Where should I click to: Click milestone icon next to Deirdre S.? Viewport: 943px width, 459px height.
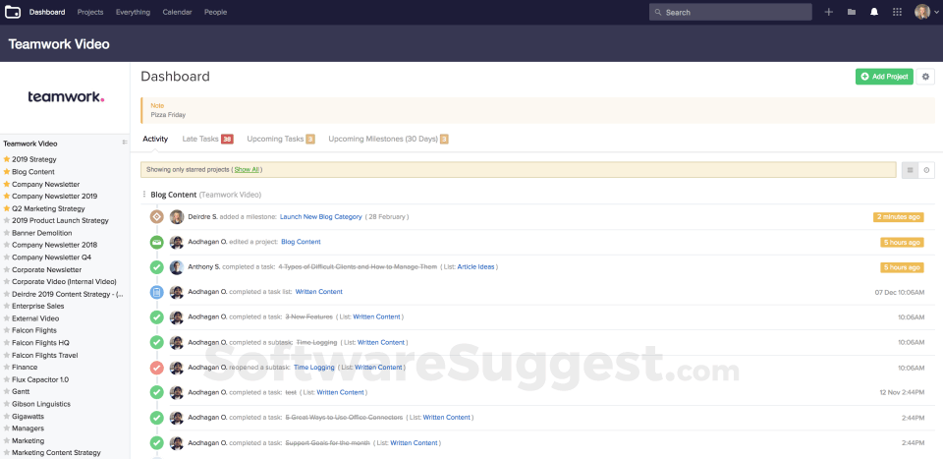tap(157, 216)
